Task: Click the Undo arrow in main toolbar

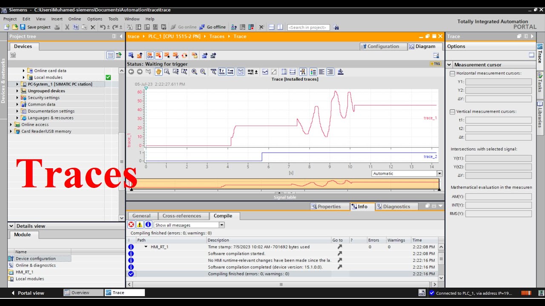Action: [103, 27]
